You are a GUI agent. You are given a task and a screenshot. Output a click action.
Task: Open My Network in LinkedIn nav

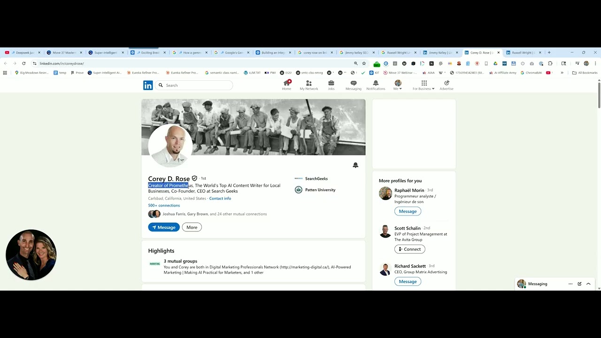coord(309,85)
